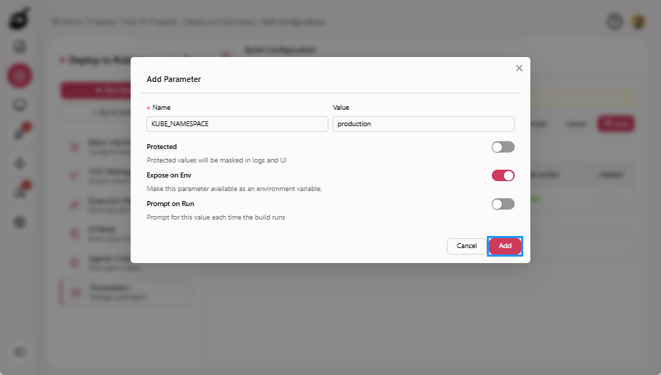The height and width of the screenshot is (375, 661).
Task: Click 'Prompt for this value' description text
Action: click(x=216, y=217)
